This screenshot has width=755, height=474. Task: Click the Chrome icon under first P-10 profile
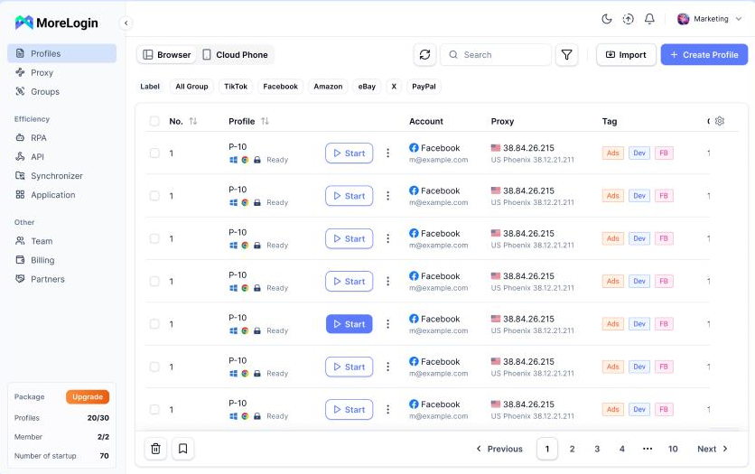click(x=245, y=160)
